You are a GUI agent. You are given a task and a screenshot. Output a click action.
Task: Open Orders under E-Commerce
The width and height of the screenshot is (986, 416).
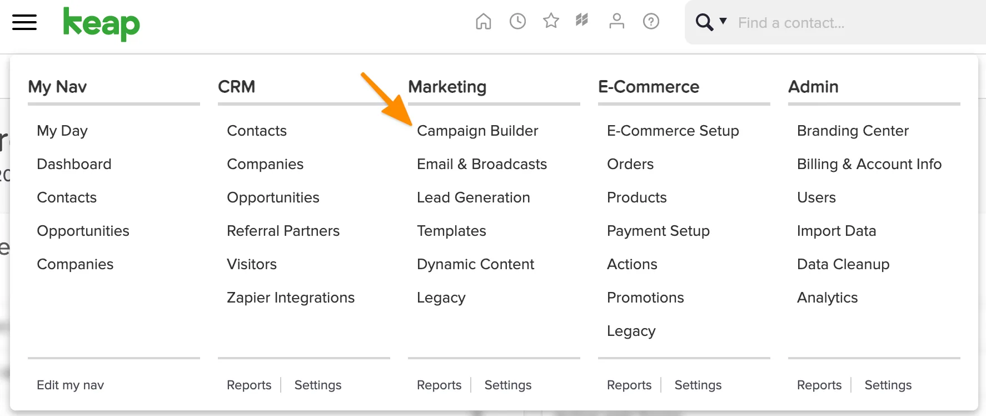point(630,164)
